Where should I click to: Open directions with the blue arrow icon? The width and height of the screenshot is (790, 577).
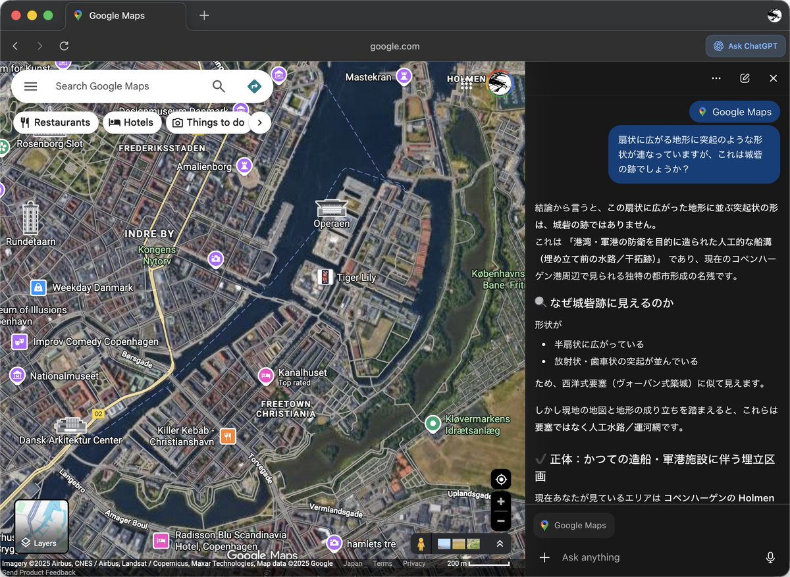click(254, 86)
